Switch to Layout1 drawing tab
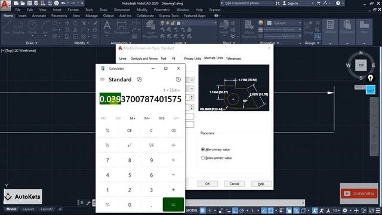 coord(28,209)
